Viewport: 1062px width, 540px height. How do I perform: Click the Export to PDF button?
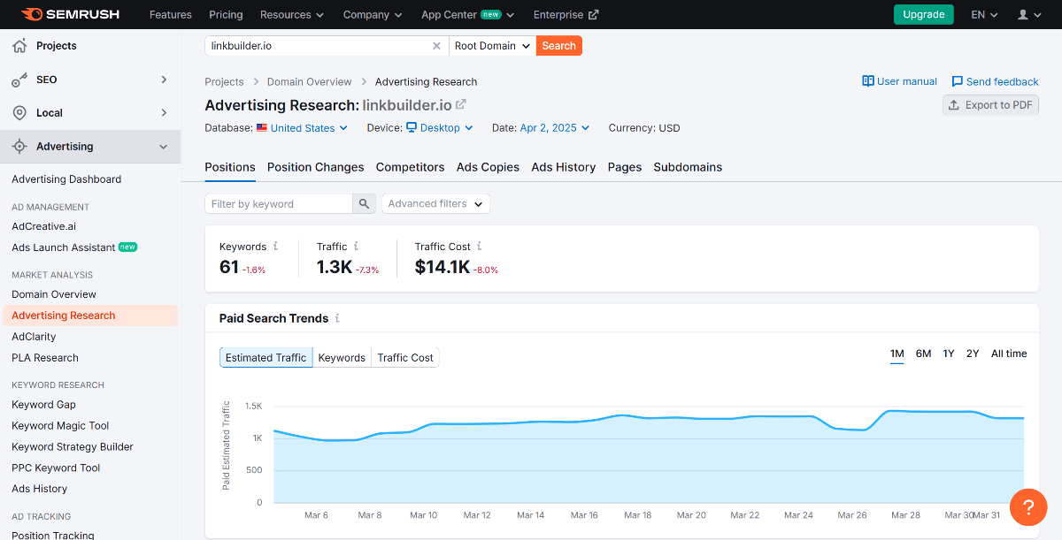click(x=990, y=105)
